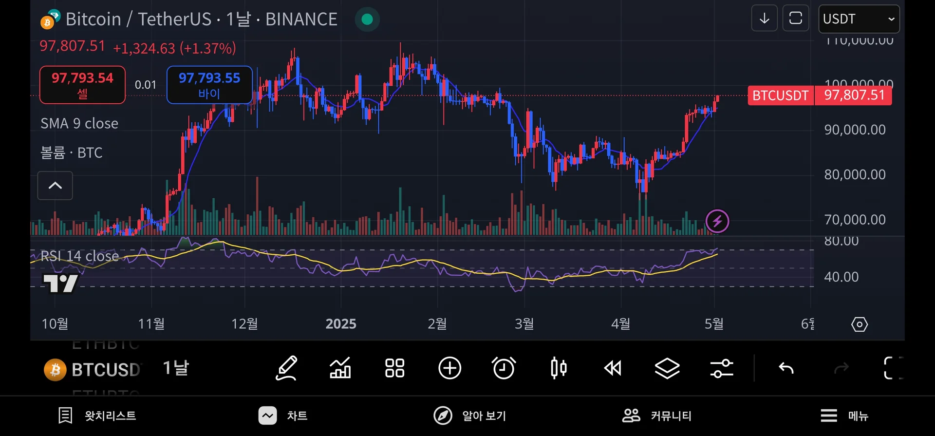
Task: Create an alert with the alarm clock
Action: pos(504,368)
